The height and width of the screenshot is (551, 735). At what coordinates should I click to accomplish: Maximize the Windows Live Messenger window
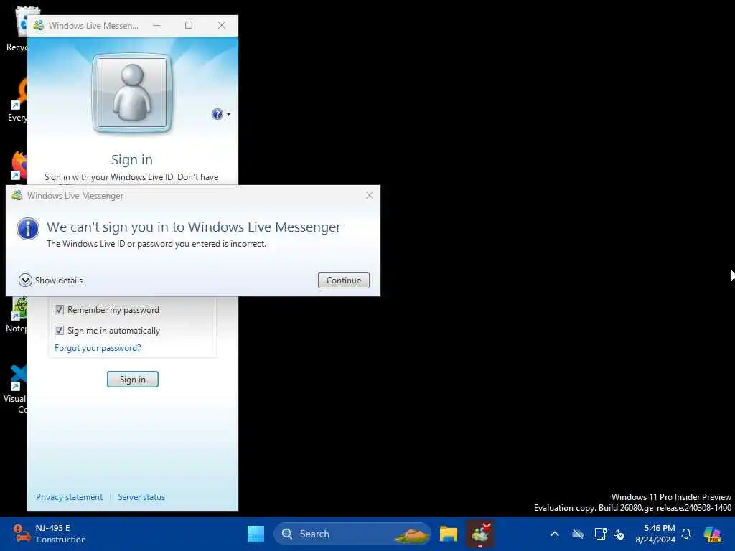pyautogui.click(x=189, y=25)
